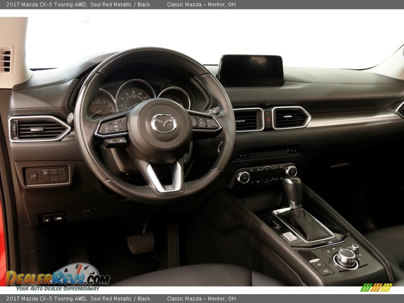
Task: Click the bottom "Soul Red Metallic / Black" text
Action: [120, 299]
